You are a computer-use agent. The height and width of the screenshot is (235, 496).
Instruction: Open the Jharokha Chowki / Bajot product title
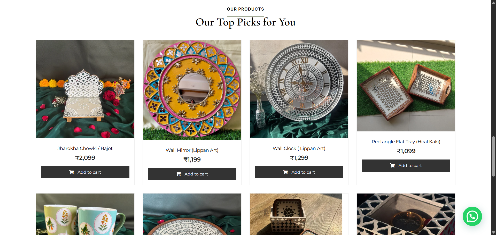click(85, 148)
